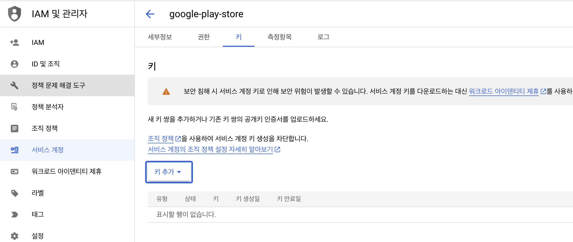Click the google-play-store page title

coord(206,14)
